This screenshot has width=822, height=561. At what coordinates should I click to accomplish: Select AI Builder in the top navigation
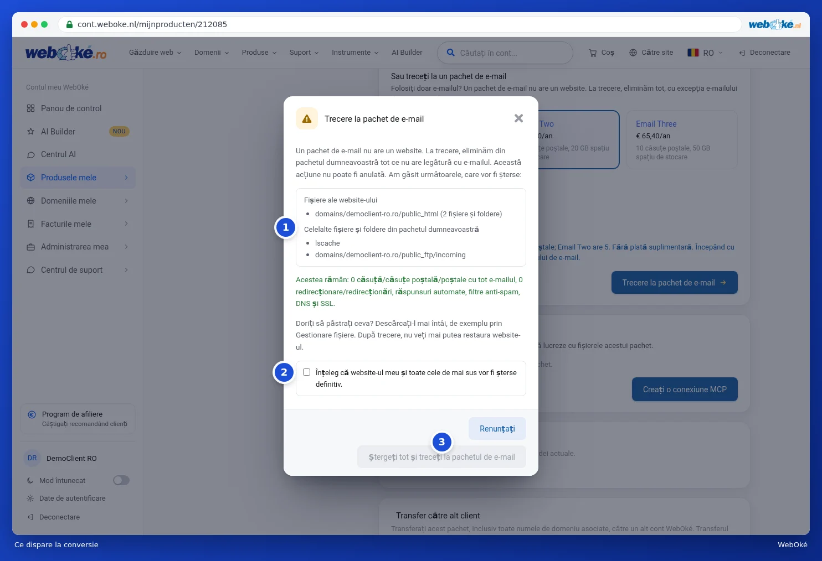click(407, 53)
